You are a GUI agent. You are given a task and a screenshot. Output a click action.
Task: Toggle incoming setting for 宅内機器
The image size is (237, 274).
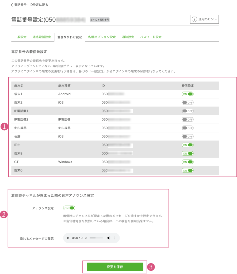pos(187,128)
